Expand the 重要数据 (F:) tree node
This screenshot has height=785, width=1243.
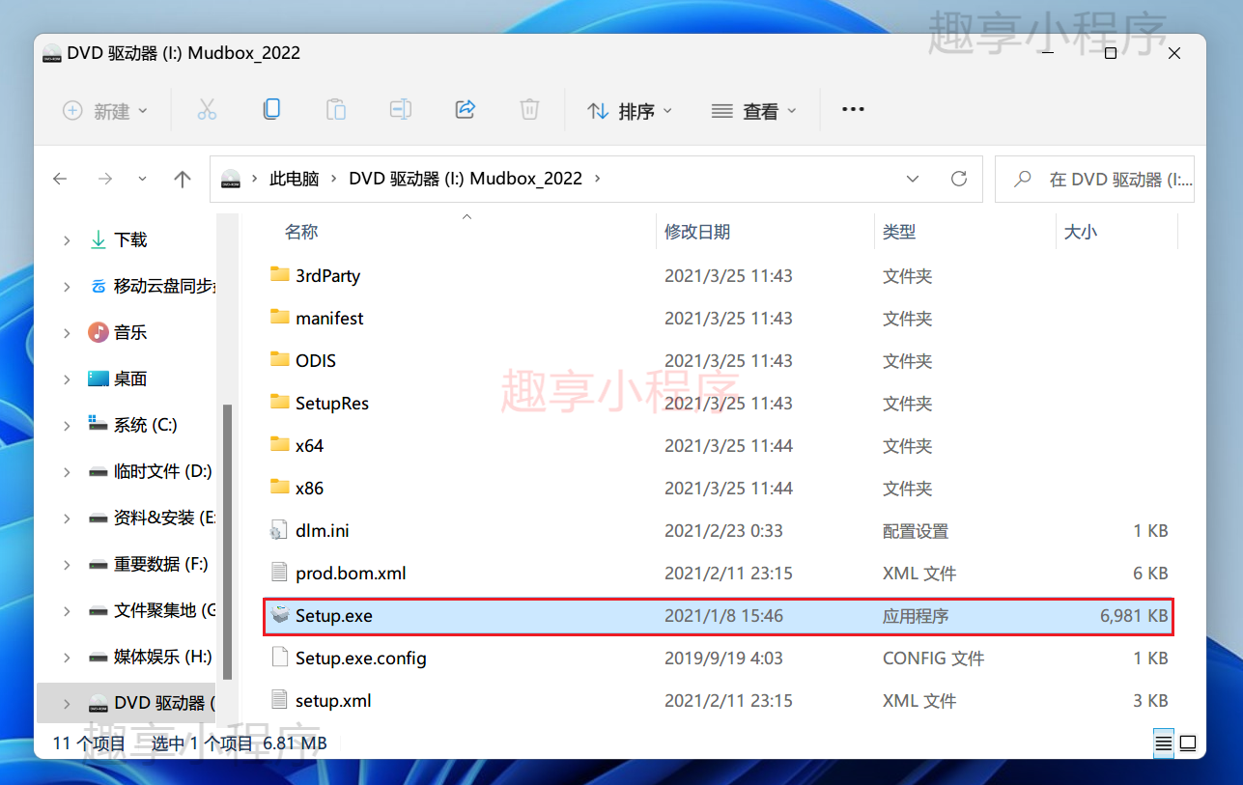click(67, 564)
